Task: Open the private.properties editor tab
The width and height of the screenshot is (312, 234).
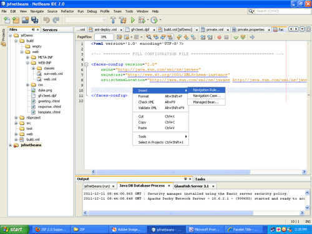Action: tap(251, 30)
